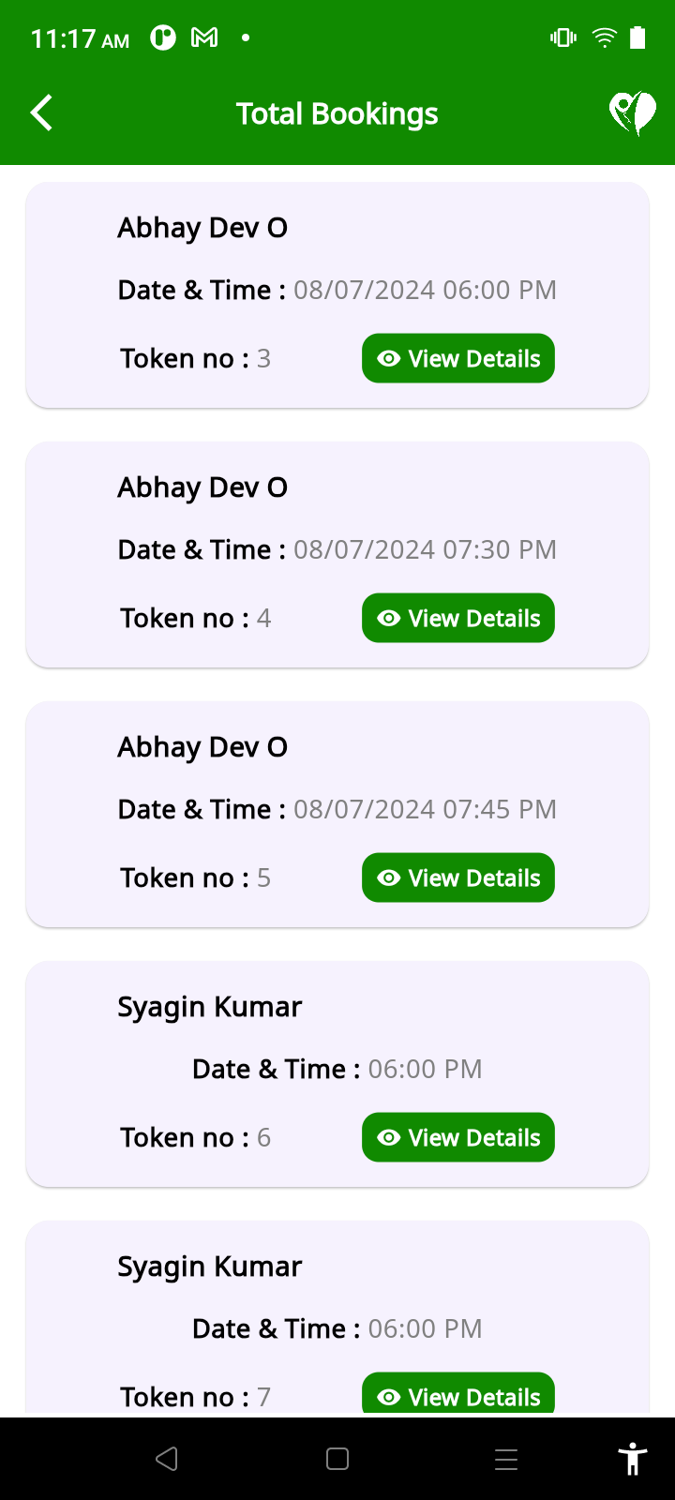The width and height of the screenshot is (675, 1500).
Task: Tap the heart-leaf app logo icon
Action: point(633,113)
